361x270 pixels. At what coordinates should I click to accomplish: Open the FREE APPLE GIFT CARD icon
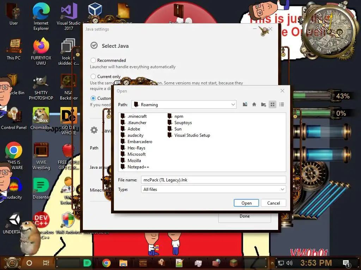69,156
